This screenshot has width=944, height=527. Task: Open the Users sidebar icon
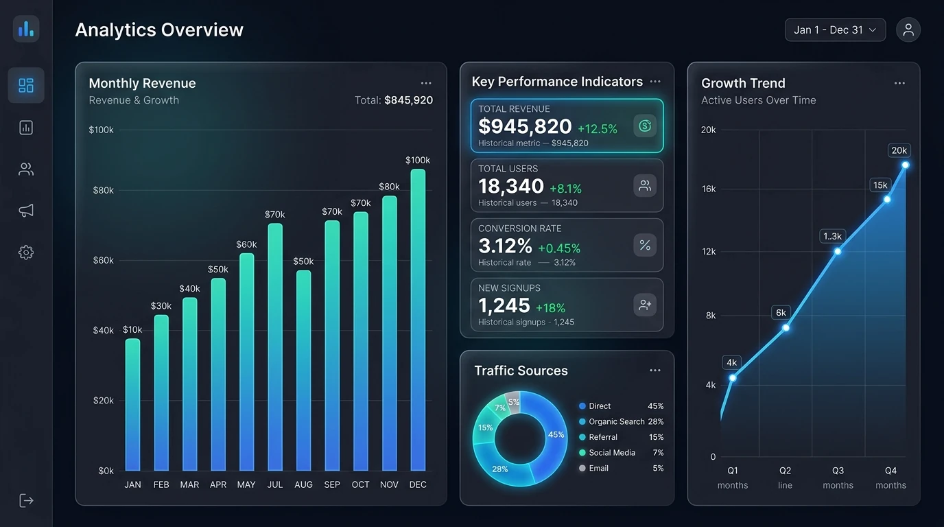click(26, 169)
